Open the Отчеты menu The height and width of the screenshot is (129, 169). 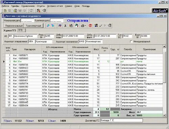tap(41, 6)
